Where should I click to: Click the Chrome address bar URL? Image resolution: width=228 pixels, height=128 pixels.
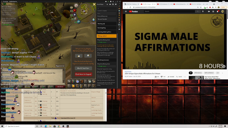(x=145, y=7)
